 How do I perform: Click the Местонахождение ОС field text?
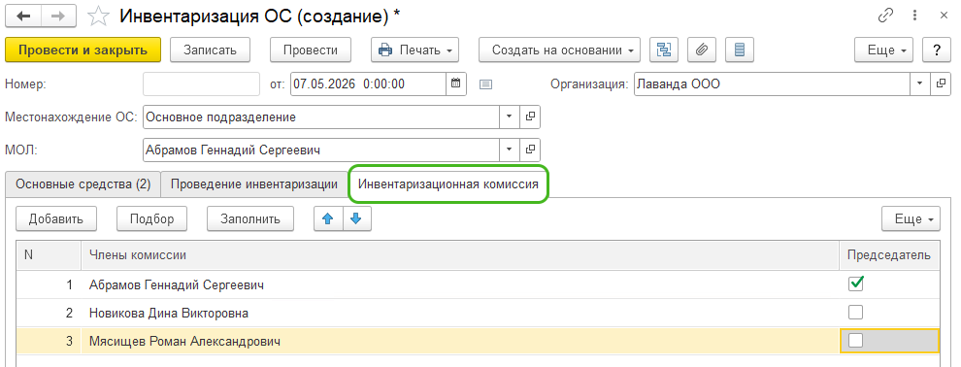(x=321, y=117)
